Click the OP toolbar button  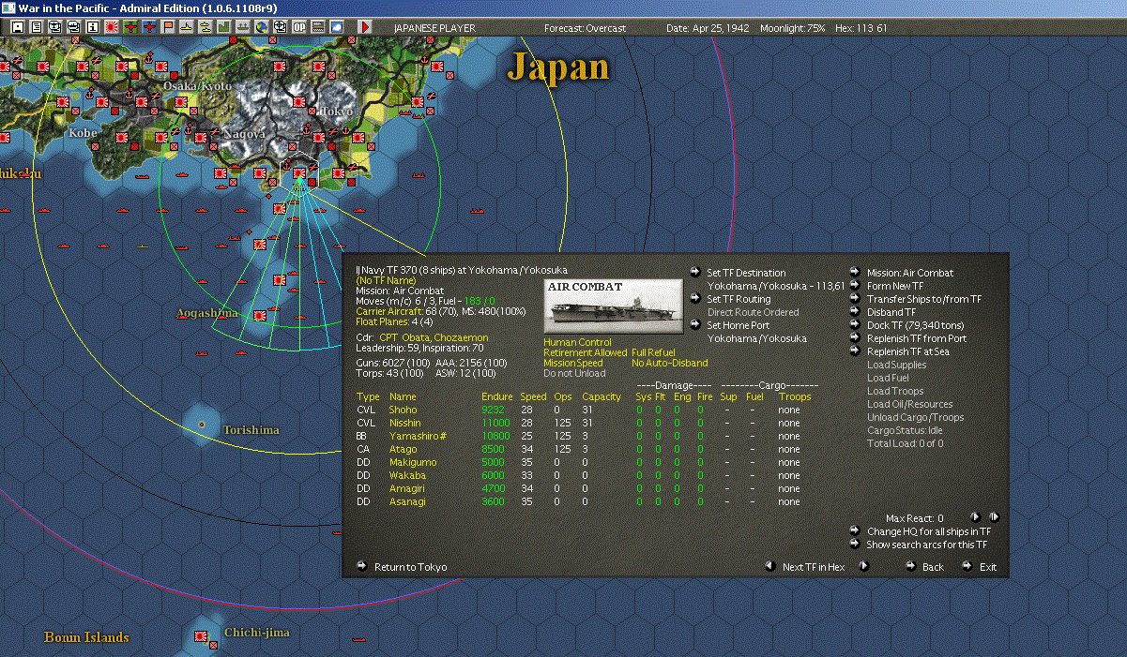point(299,27)
